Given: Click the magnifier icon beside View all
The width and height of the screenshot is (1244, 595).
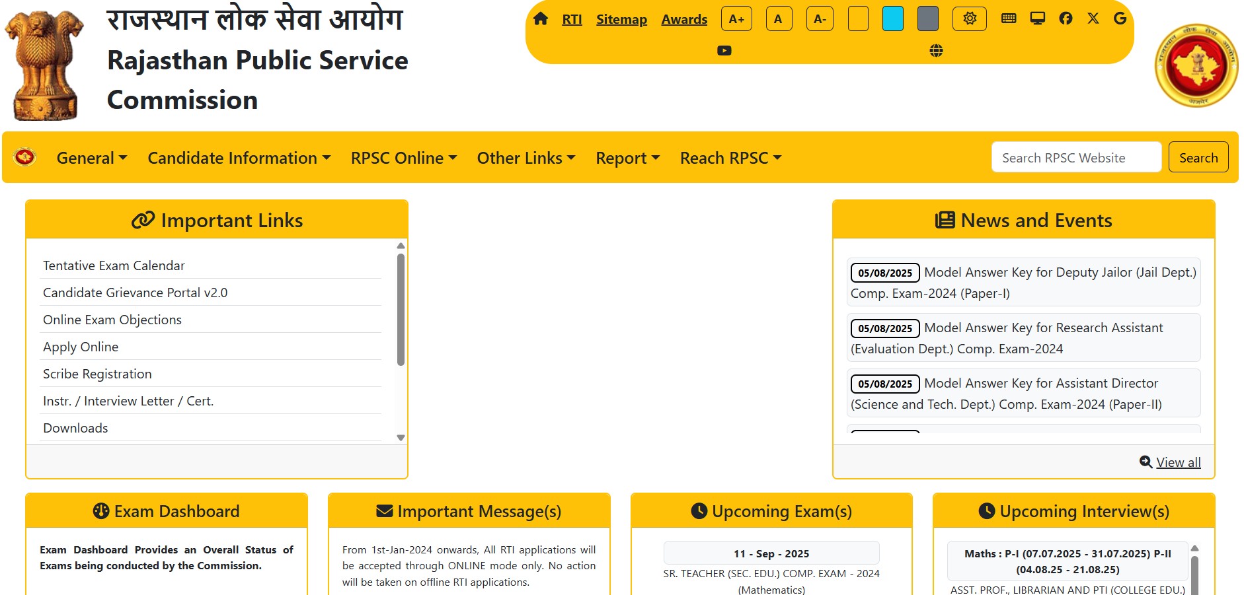Looking at the screenshot, I should pyautogui.click(x=1146, y=462).
